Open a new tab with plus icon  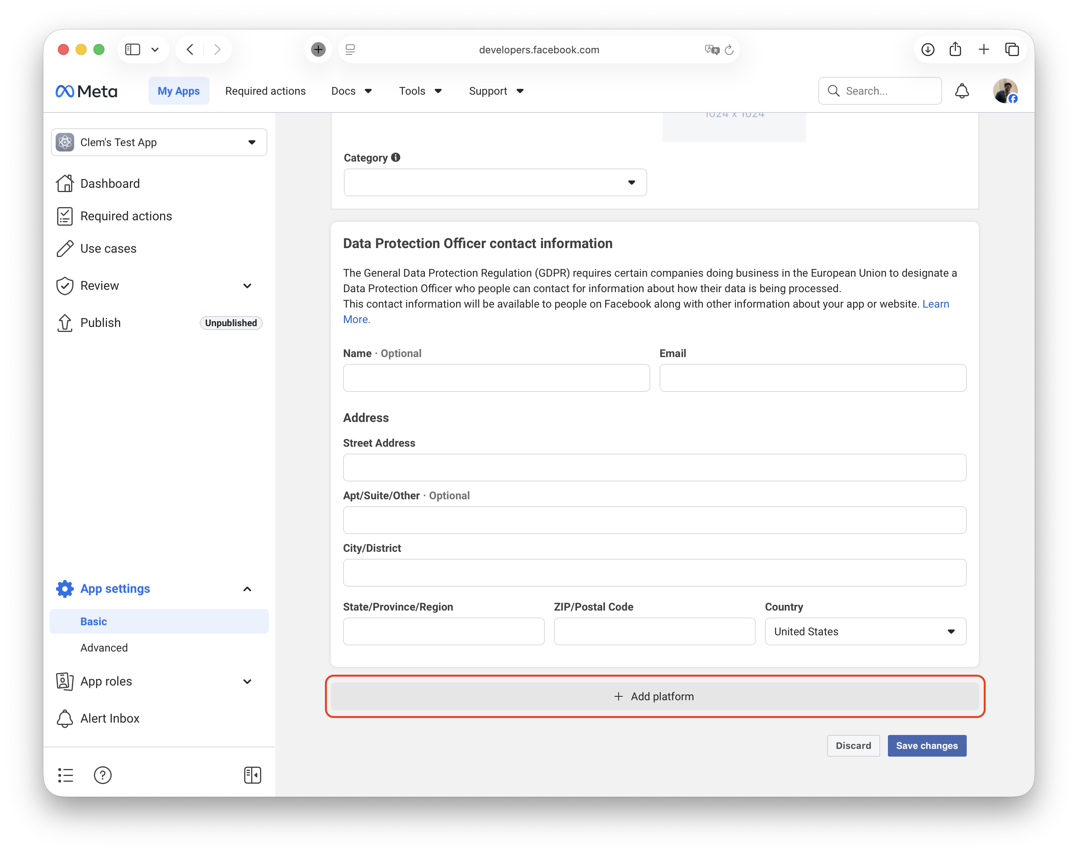tap(983, 49)
